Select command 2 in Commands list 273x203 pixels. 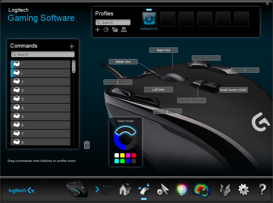coord(40,90)
